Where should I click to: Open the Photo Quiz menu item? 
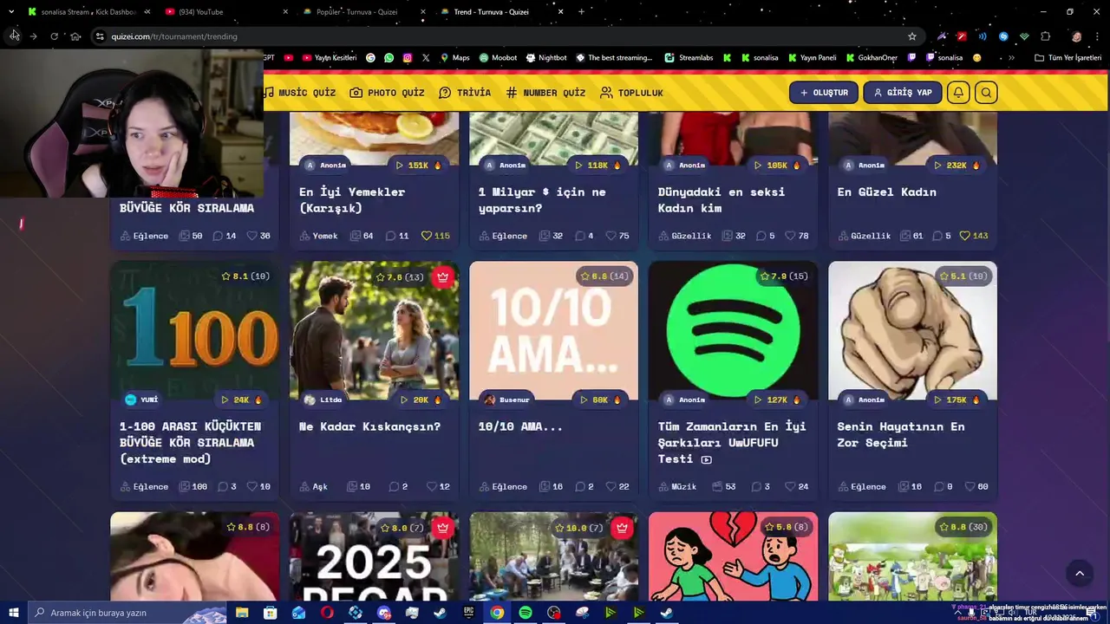387,93
